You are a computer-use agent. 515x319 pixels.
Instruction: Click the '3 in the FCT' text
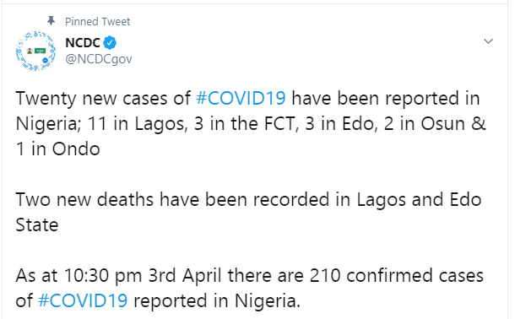point(246,124)
